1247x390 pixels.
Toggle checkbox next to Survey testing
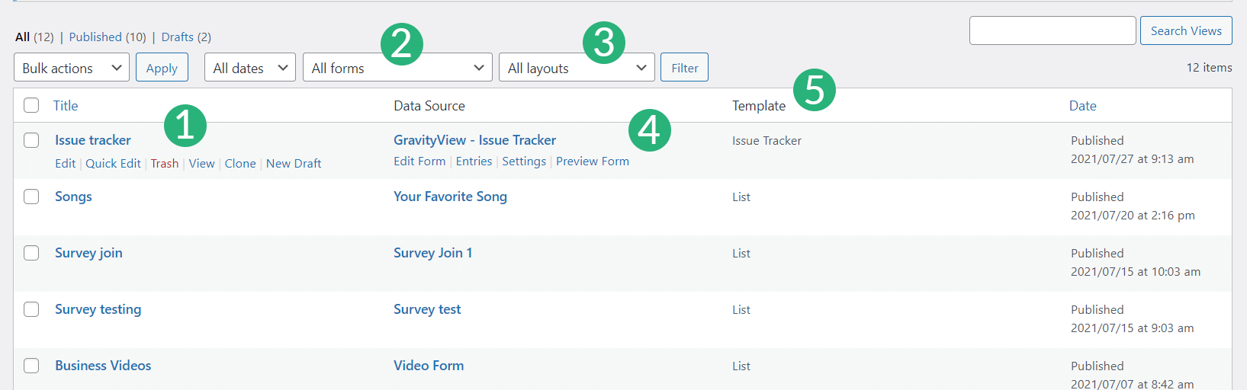point(31,309)
